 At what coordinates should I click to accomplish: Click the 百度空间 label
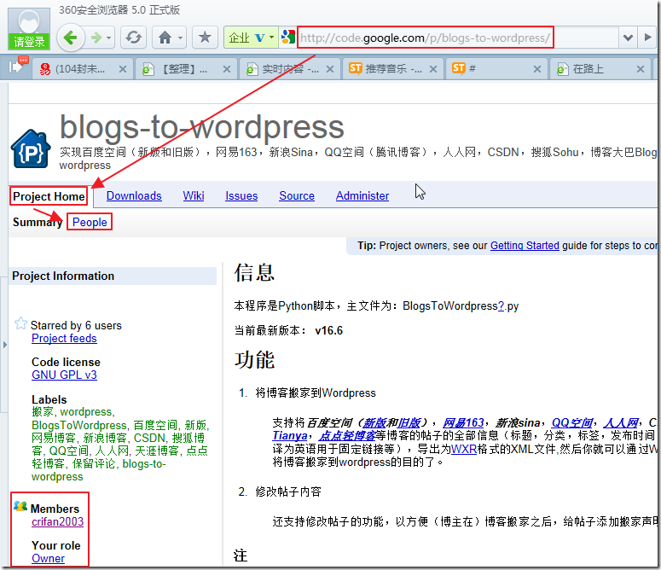155,425
